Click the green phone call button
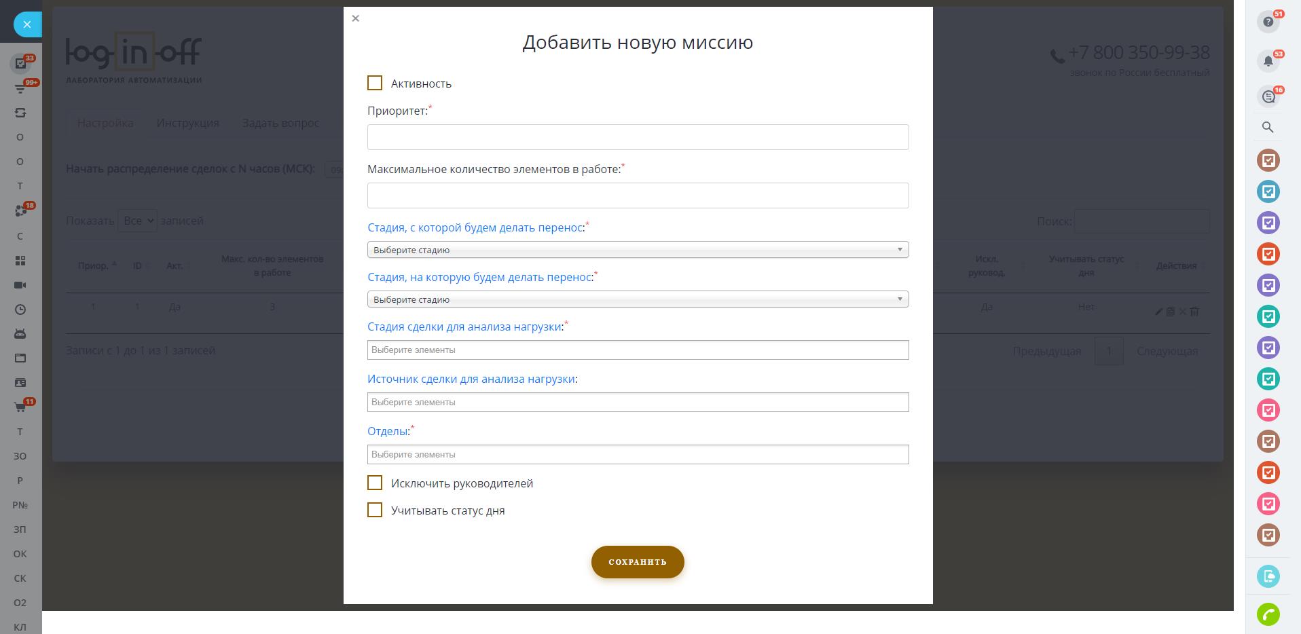This screenshot has height=634, width=1301. click(1268, 614)
